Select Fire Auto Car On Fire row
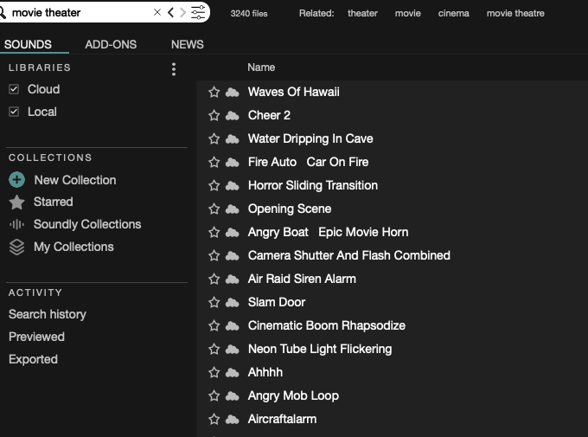Screen dimensions: 588x437 pos(392,162)
